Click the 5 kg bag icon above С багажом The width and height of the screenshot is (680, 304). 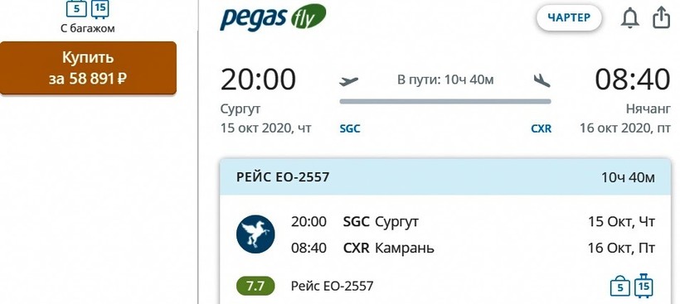pyautogui.click(x=76, y=8)
